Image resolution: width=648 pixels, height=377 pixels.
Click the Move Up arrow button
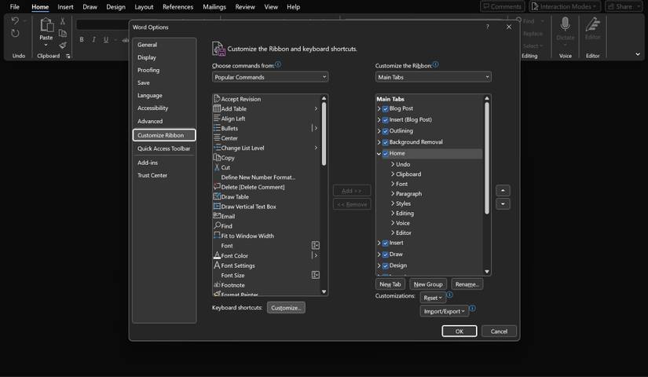click(x=503, y=191)
